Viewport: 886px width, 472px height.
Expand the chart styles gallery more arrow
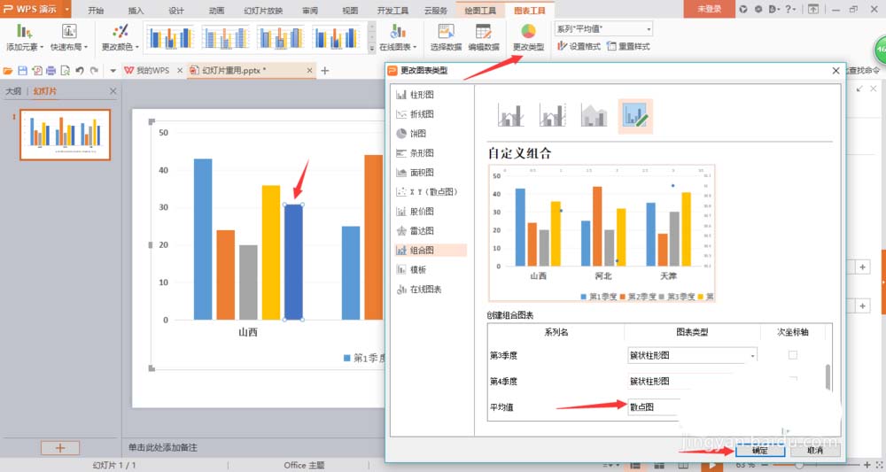click(372, 49)
